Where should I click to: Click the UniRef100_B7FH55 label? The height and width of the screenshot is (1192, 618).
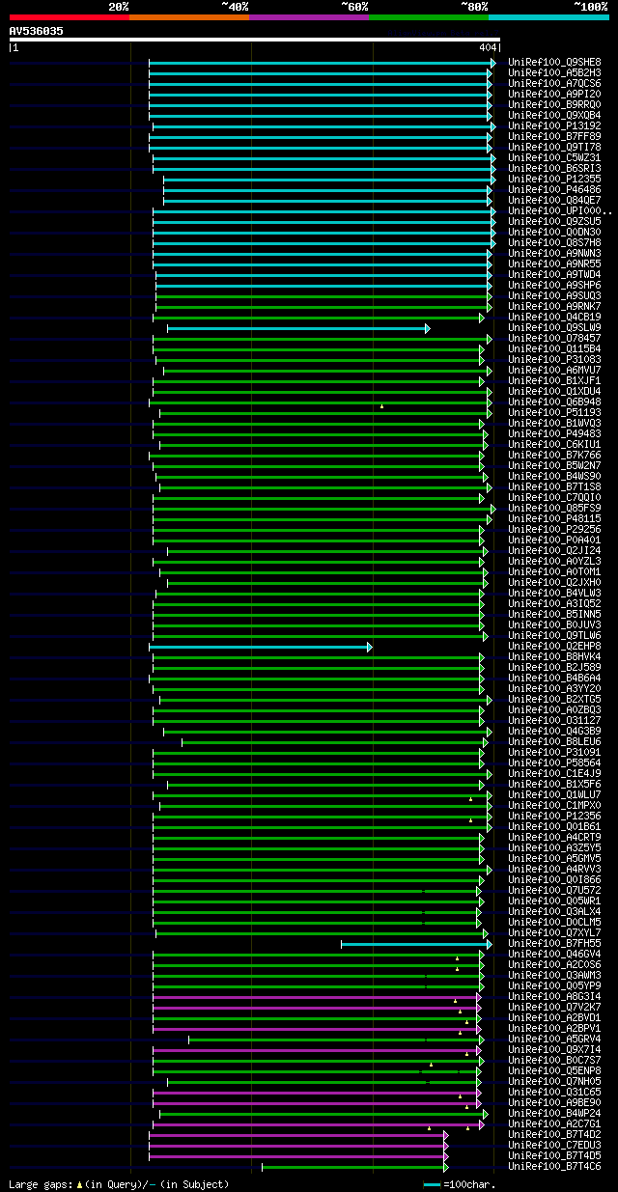[x=554, y=943]
